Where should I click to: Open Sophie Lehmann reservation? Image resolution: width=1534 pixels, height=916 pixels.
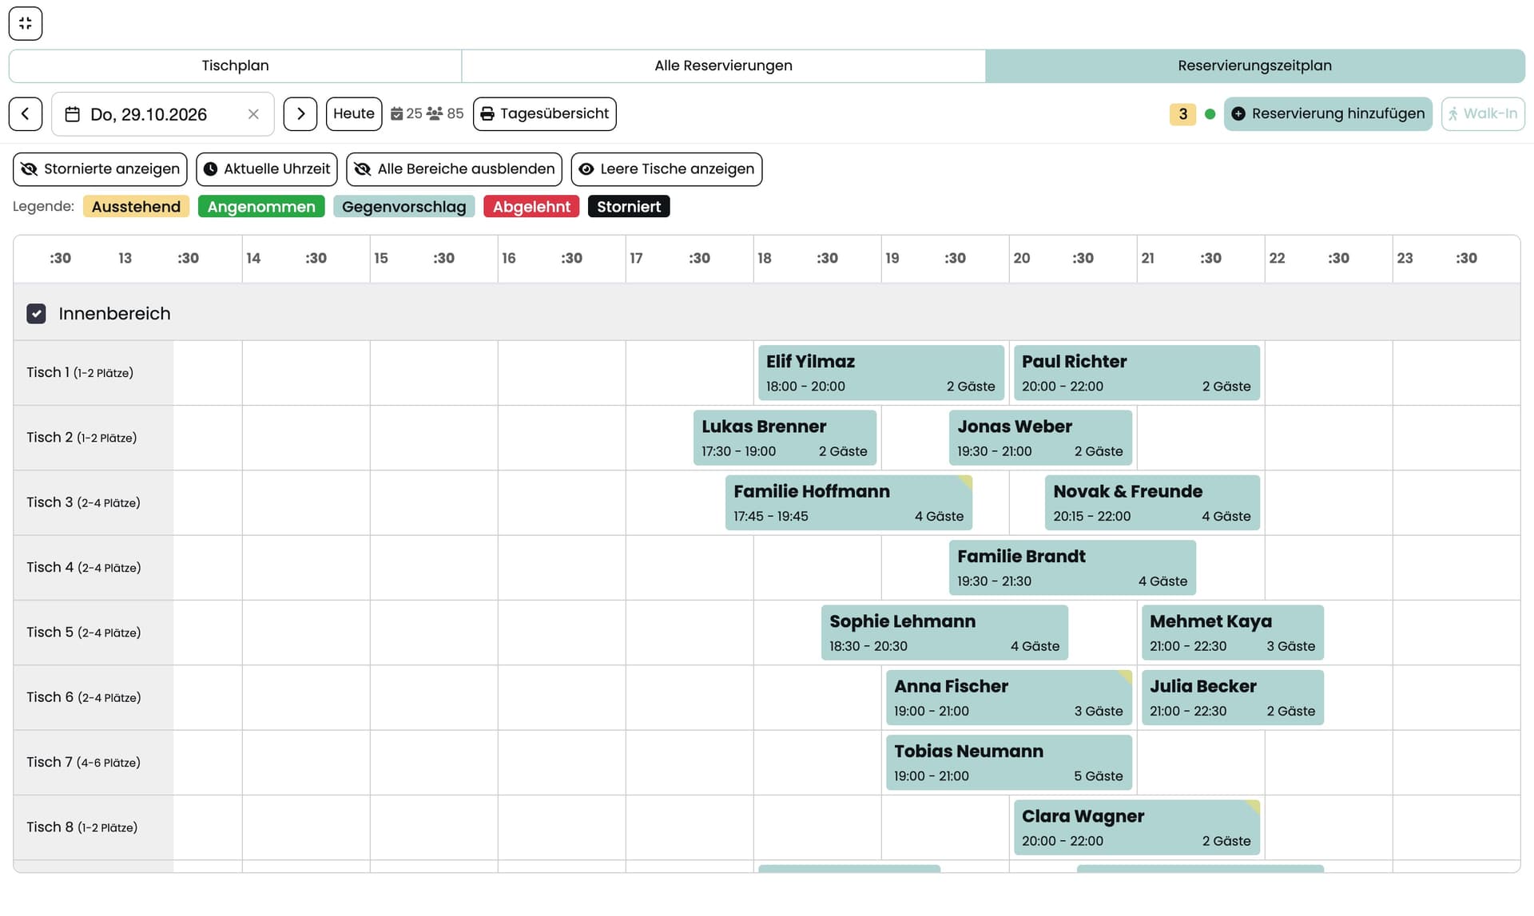(944, 633)
